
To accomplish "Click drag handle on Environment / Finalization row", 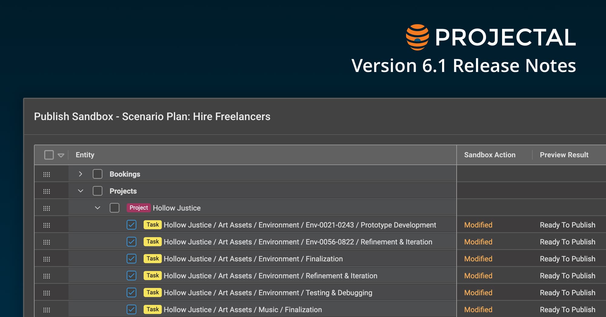I will click(x=46, y=259).
